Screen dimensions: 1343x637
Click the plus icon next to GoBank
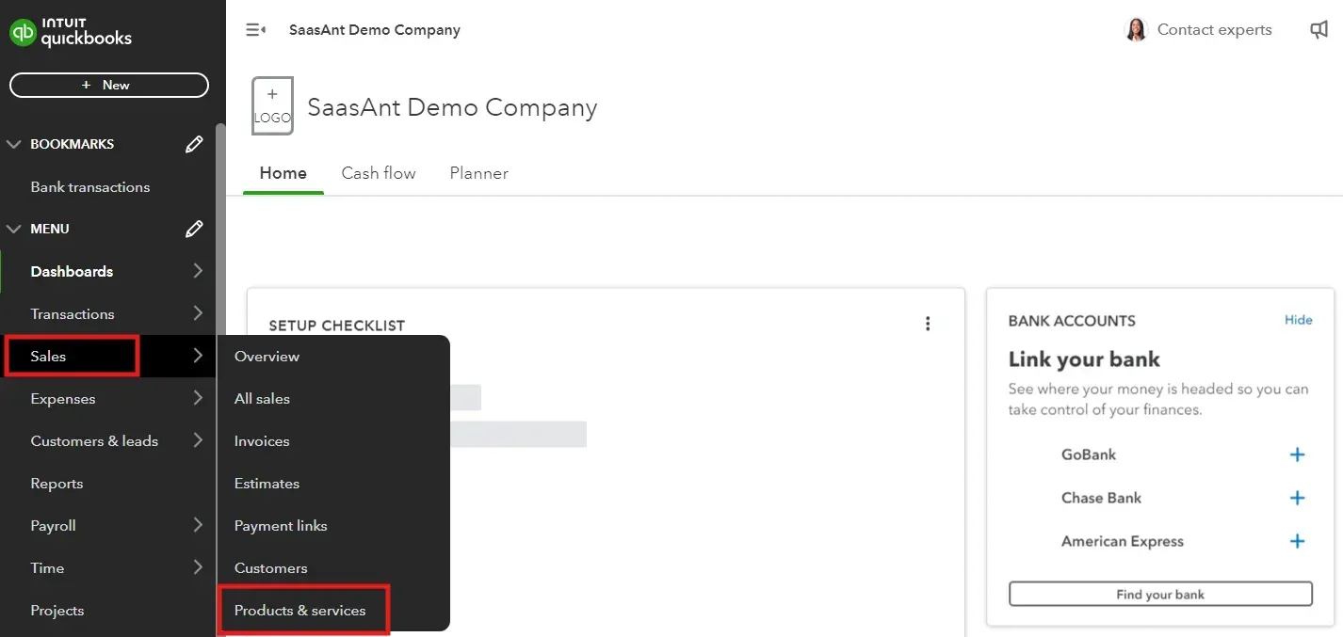(1297, 454)
